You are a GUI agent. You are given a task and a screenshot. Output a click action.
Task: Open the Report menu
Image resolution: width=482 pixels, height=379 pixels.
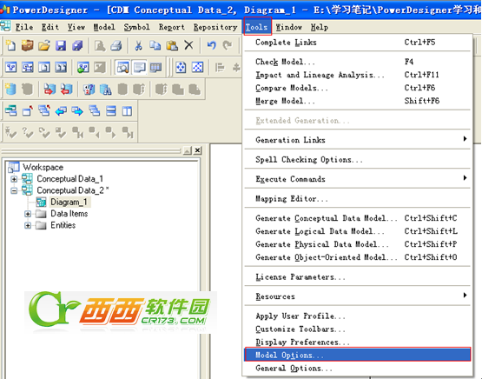[172, 27]
